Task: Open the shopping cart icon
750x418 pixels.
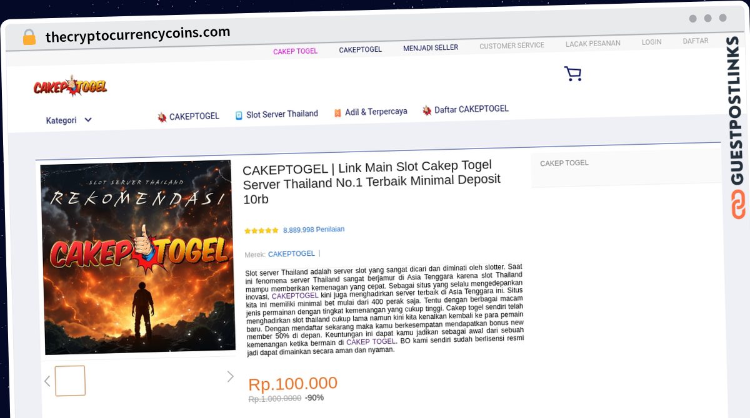Action: tap(572, 74)
